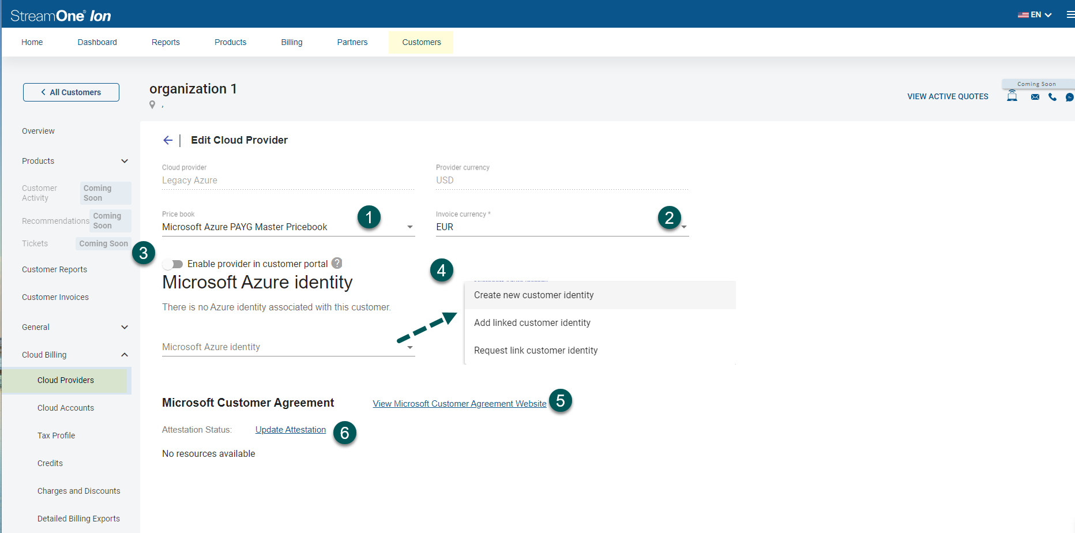Screen dimensions: 1075x533
Task: Open Credits in the sidebar
Action: (x=50, y=463)
